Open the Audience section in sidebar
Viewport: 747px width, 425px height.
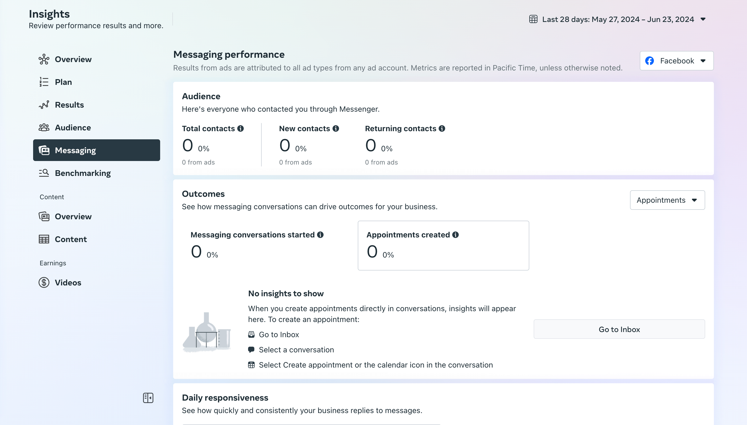click(x=73, y=128)
